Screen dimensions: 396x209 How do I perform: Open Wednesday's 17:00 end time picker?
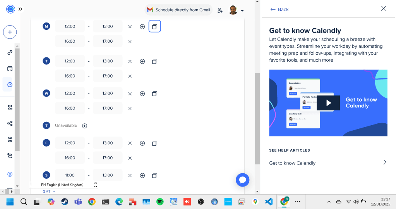click(108, 108)
